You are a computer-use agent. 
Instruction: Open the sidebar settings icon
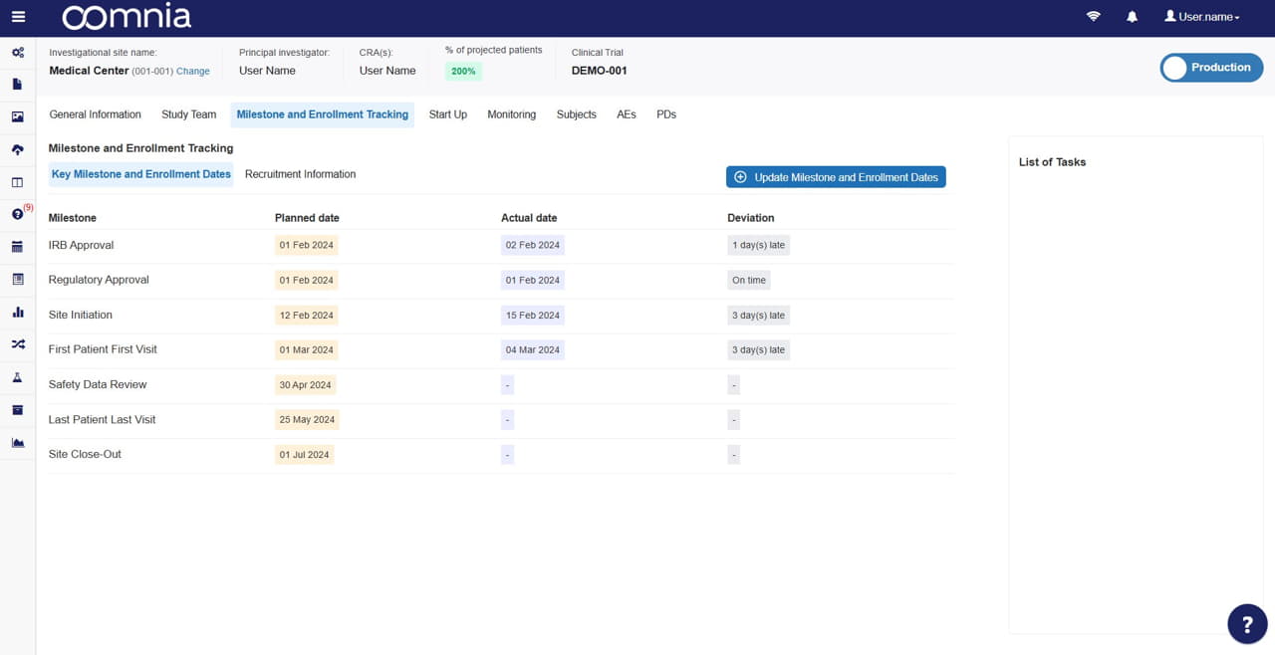[16, 52]
